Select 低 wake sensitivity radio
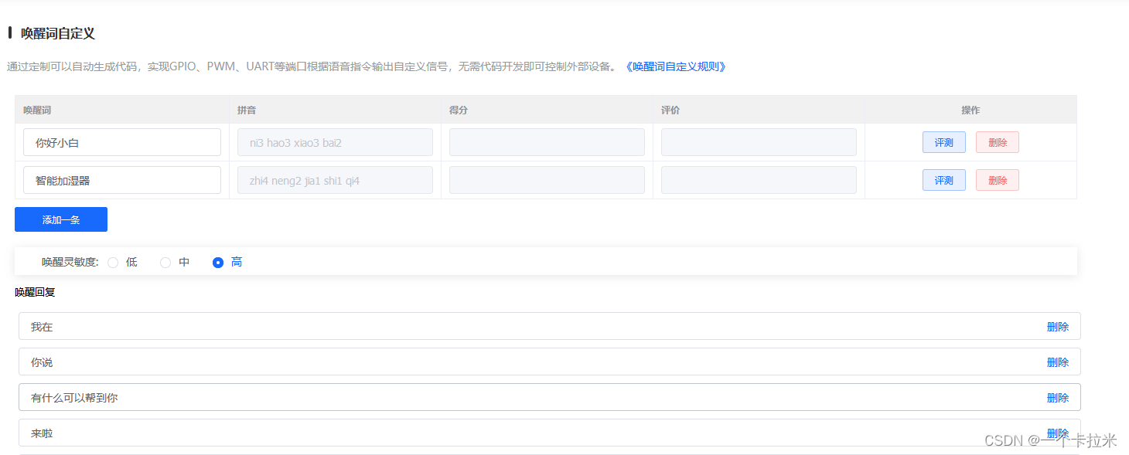This screenshot has height=455, width=1129. coord(113,263)
